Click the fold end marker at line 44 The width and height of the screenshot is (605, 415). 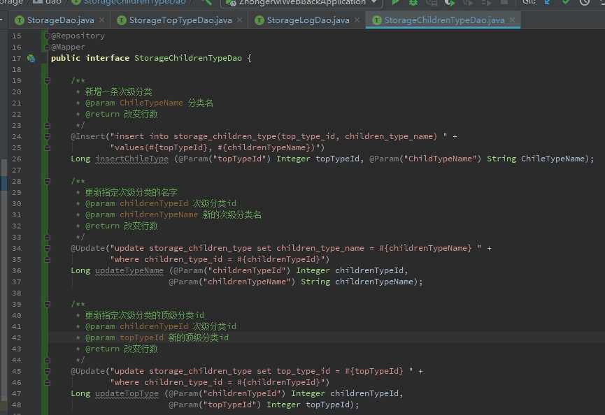pyautogui.click(x=47, y=360)
